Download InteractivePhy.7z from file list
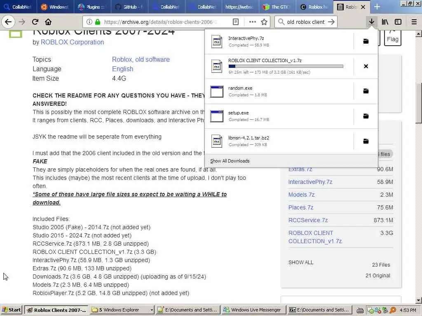The width and height of the screenshot is (422, 316). [x=310, y=182]
